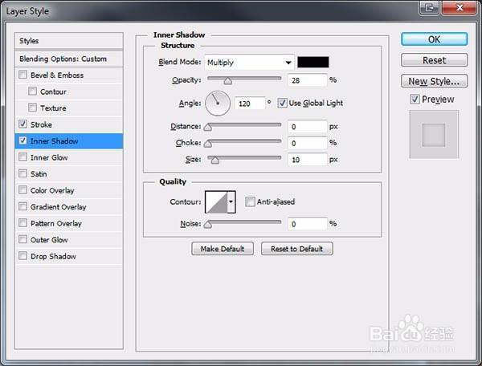Viewport: 482px width, 366px height.
Task: Select the Inner Glow effect label
Action: pos(49,157)
